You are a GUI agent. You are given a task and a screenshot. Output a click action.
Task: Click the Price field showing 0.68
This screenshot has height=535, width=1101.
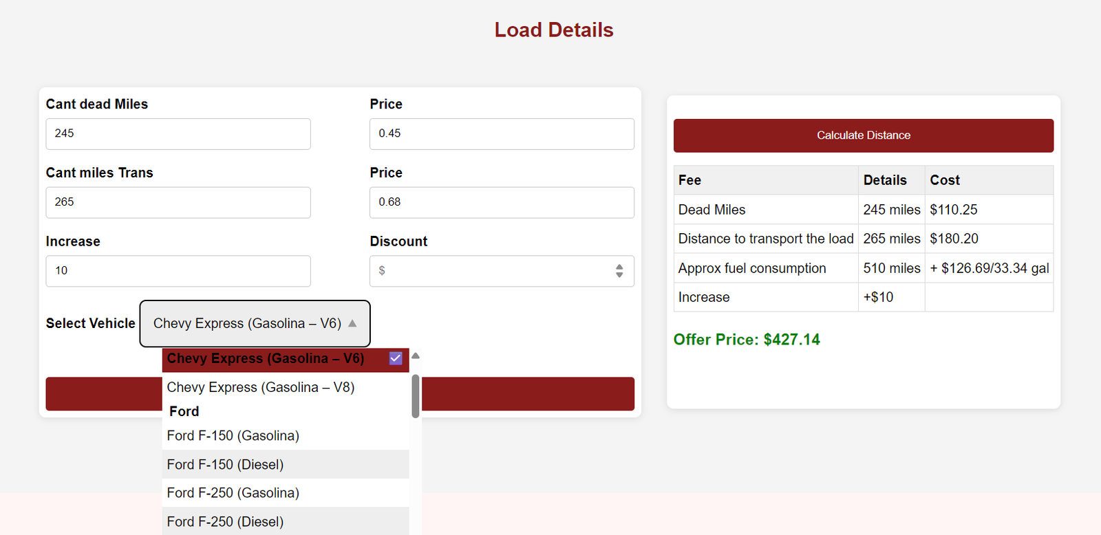tap(502, 202)
